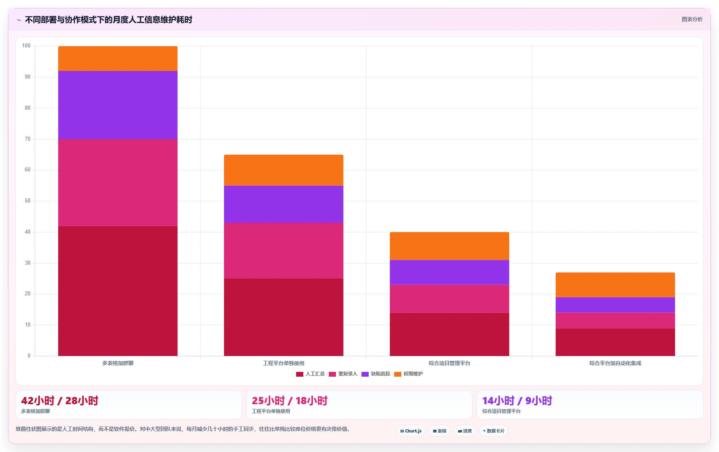
Task: Click the 42小时 / 28小时 stat value
Action: (60, 401)
